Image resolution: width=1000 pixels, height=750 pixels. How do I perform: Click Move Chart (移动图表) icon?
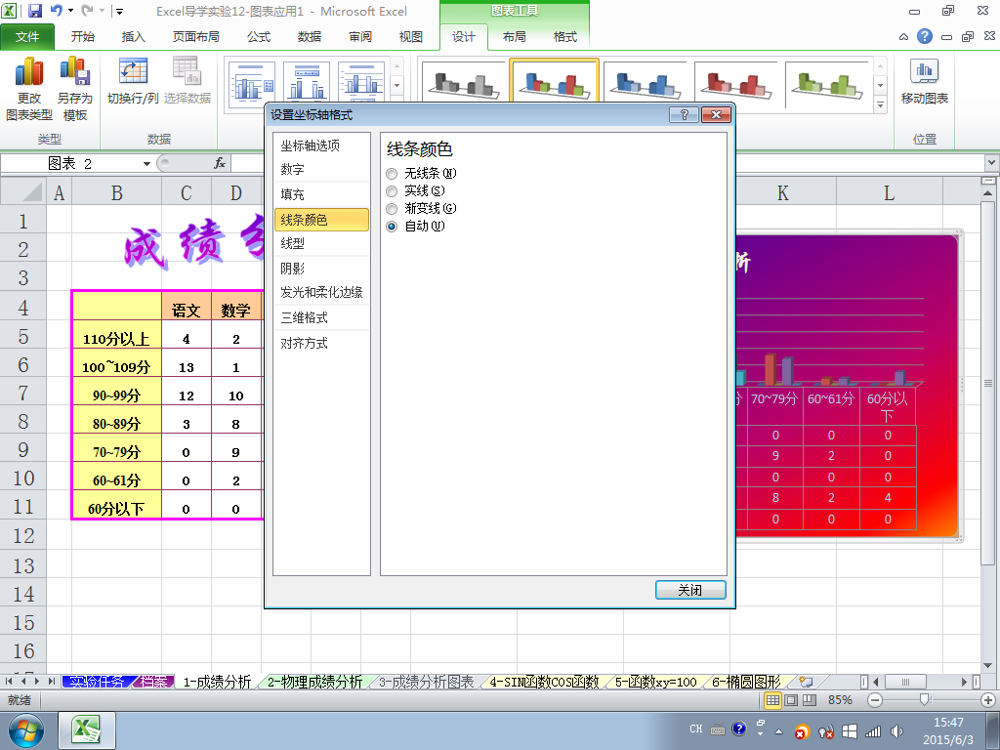[924, 71]
